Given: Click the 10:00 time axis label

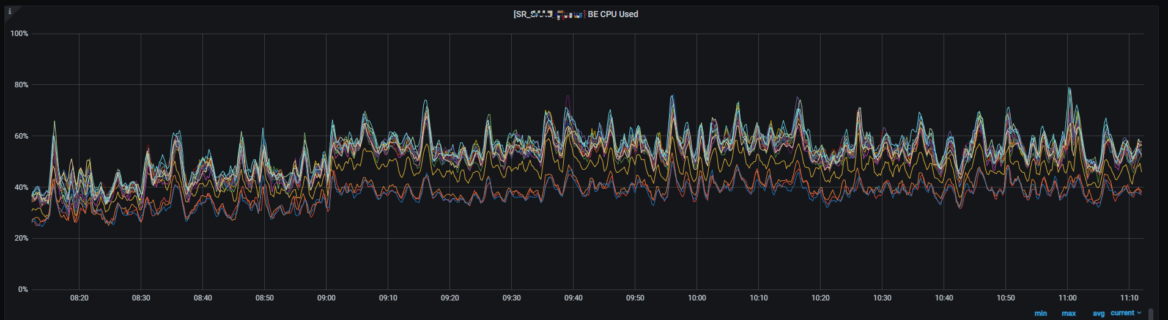Looking at the screenshot, I should coord(697,298).
